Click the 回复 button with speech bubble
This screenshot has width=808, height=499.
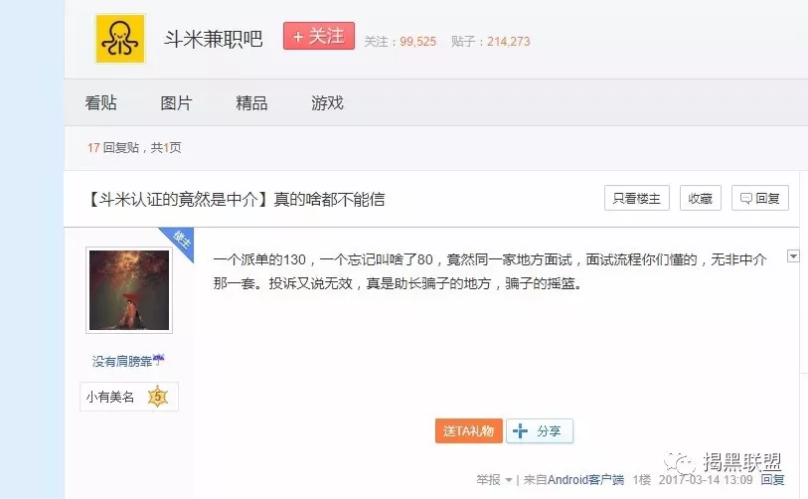[x=759, y=198]
